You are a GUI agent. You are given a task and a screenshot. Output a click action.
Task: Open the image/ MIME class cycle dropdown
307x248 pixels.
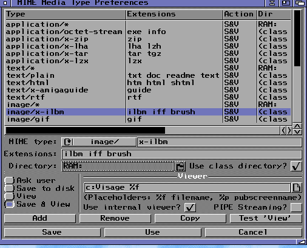pos(99,142)
